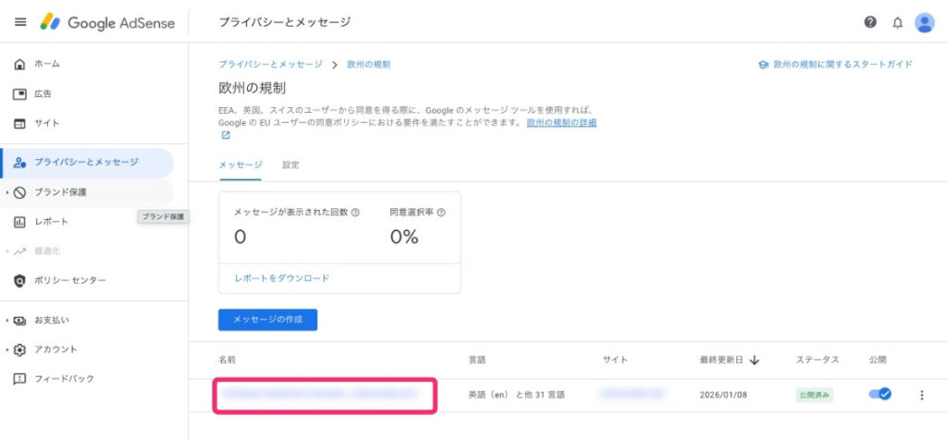Click the 欧州の規制 page heading
Viewport: 947px width, 440px height.
point(252,89)
